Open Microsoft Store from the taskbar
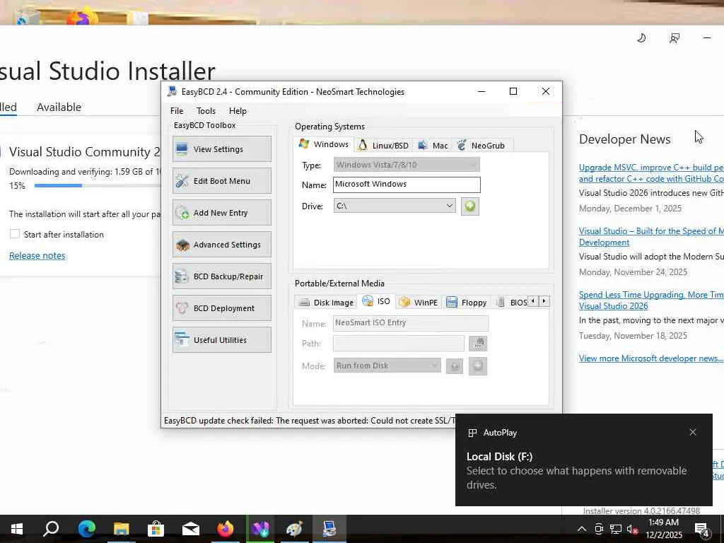 coord(156,529)
